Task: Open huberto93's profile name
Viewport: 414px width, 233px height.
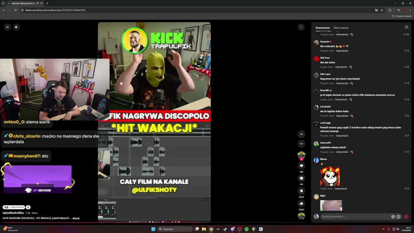Action: (325, 143)
